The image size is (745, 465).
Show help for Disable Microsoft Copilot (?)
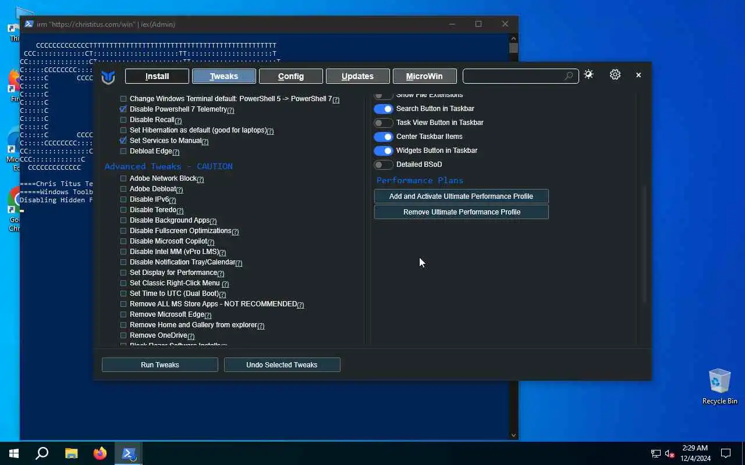point(211,242)
